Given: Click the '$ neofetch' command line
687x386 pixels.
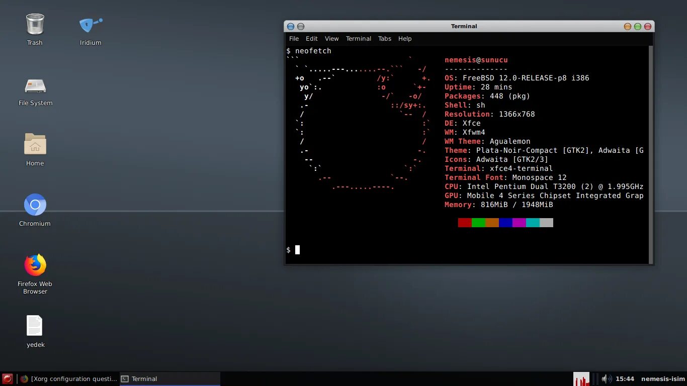Looking at the screenshot, I should coord(309,51).
